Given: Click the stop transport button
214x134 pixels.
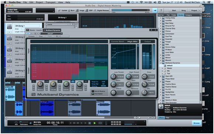Looking at the screenshot, I should coord(90,123).
